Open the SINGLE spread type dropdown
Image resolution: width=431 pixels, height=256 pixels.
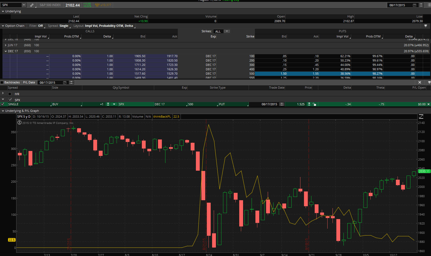29,104
